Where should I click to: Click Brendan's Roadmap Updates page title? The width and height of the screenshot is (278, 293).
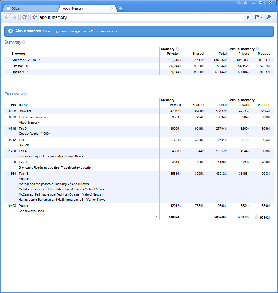point(55,168)
